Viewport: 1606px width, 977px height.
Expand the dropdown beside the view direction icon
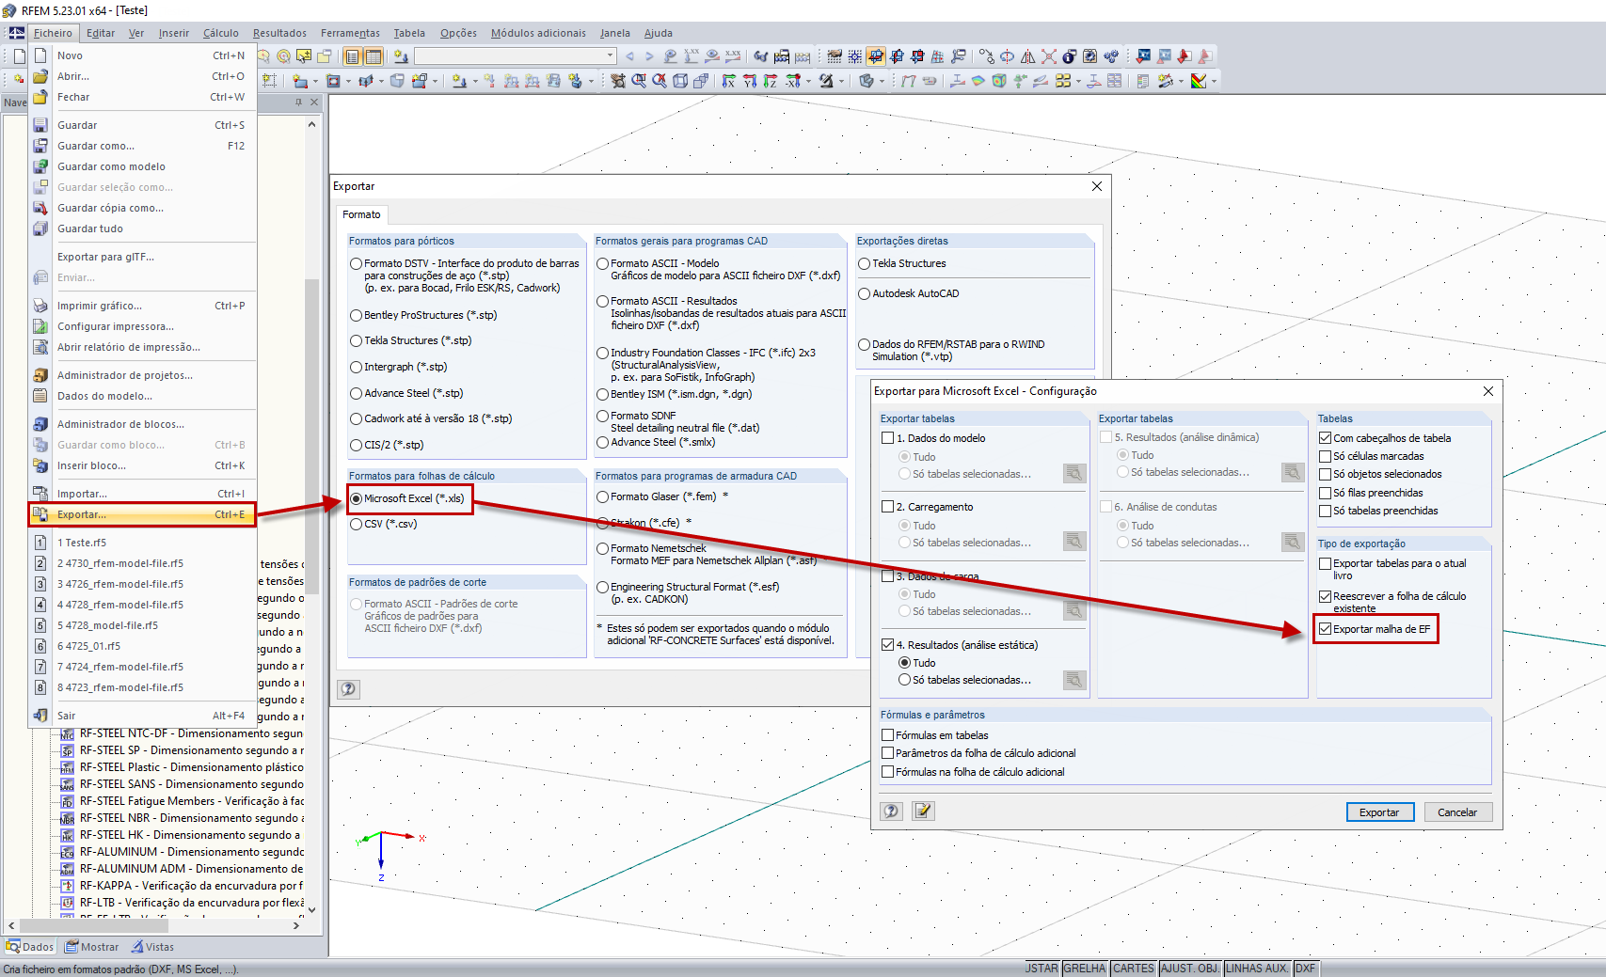808,81
